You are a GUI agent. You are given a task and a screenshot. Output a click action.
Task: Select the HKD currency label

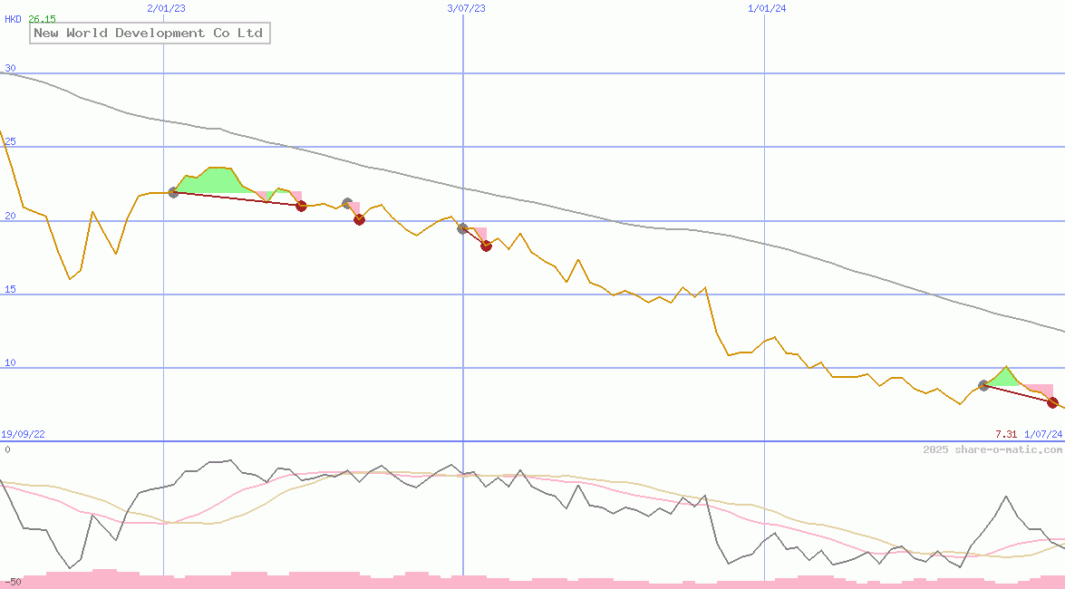[x=13, y=19]
